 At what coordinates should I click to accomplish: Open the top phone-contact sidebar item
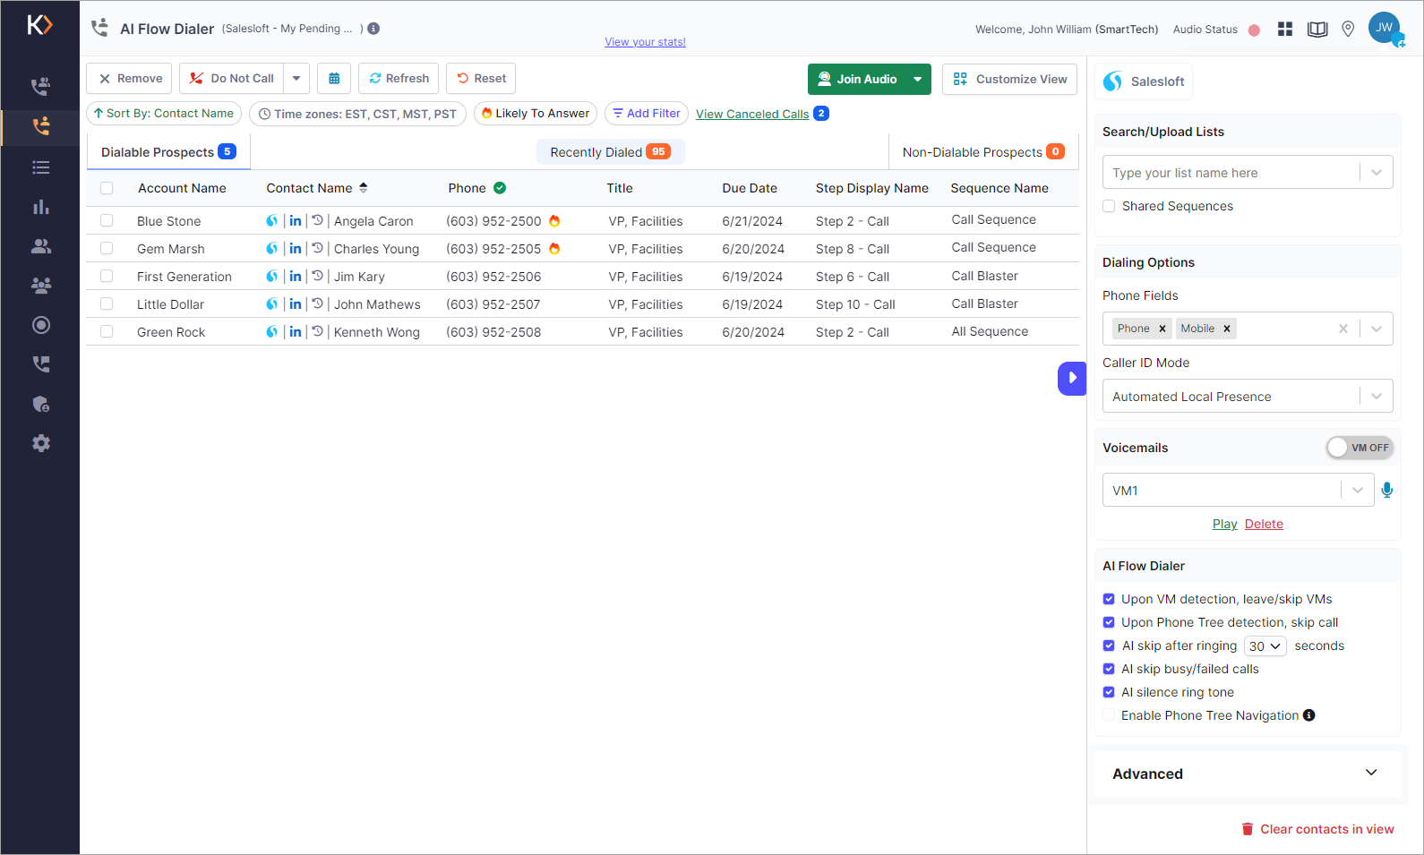pos(40,87)
